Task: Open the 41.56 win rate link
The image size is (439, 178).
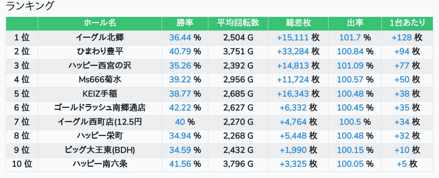Action: pyautogui.click(x=180, y=164)
